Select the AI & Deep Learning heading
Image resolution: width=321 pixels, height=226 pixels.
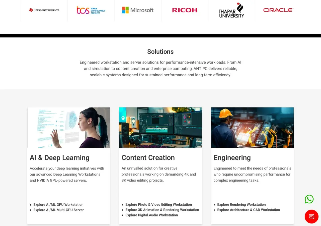pos(60,158)
